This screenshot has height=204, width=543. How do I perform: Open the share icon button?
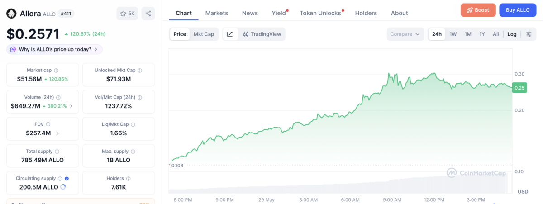[148, 14]
